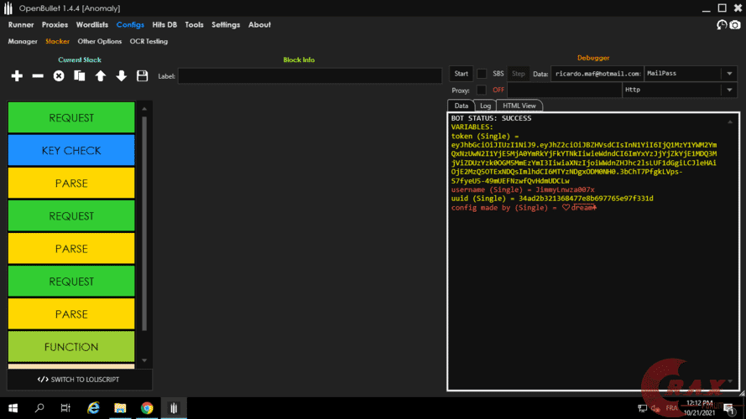Click the add block plus icon
The height and width of the screenshot is (419, 746).
[17, 76]
